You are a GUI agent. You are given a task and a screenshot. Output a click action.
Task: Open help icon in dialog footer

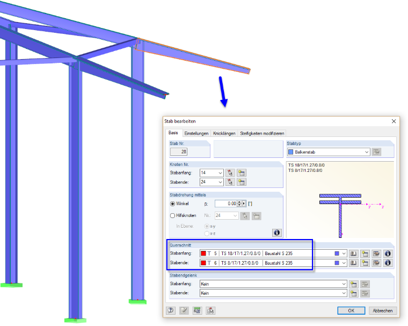[171, 310]
